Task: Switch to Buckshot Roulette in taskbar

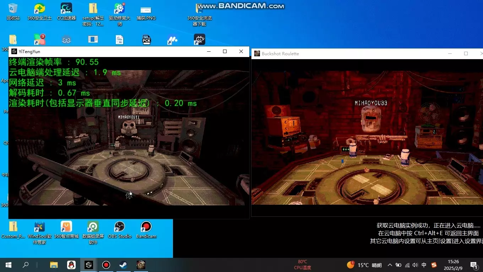Action: [x=141, y=265]
